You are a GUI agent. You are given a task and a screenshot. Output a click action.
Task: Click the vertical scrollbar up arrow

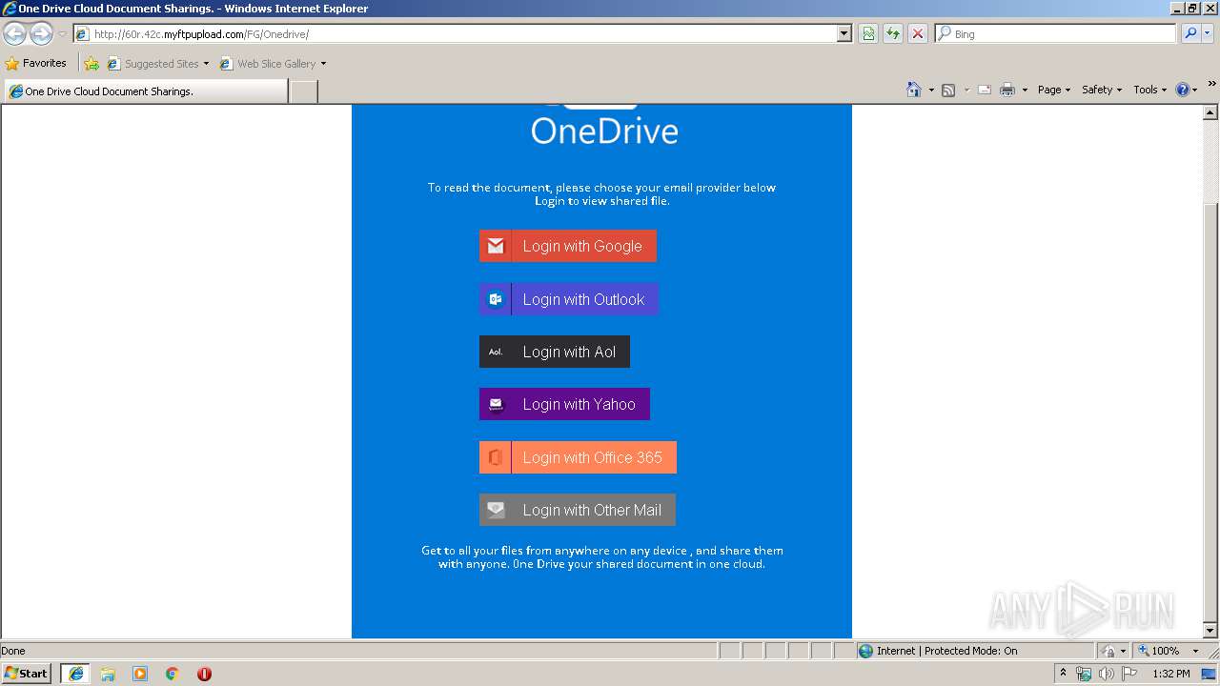pyautogui.click(x=1210, y=112)
